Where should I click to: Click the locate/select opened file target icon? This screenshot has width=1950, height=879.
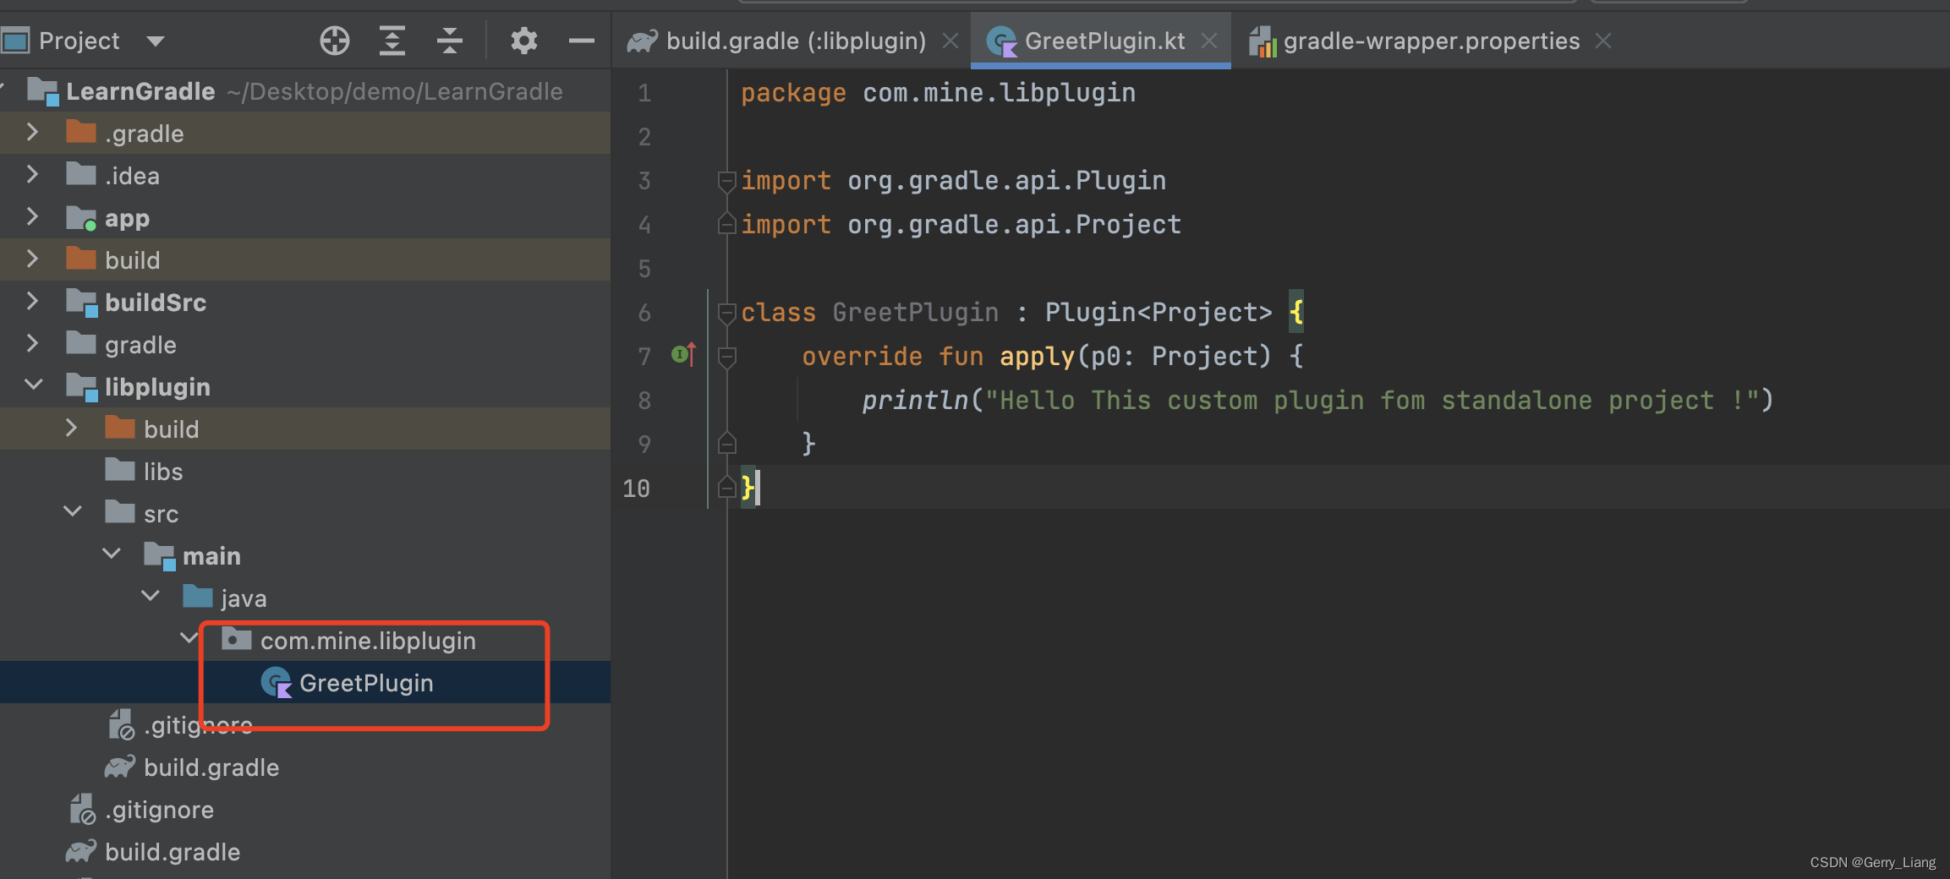(x=335, y=41)
